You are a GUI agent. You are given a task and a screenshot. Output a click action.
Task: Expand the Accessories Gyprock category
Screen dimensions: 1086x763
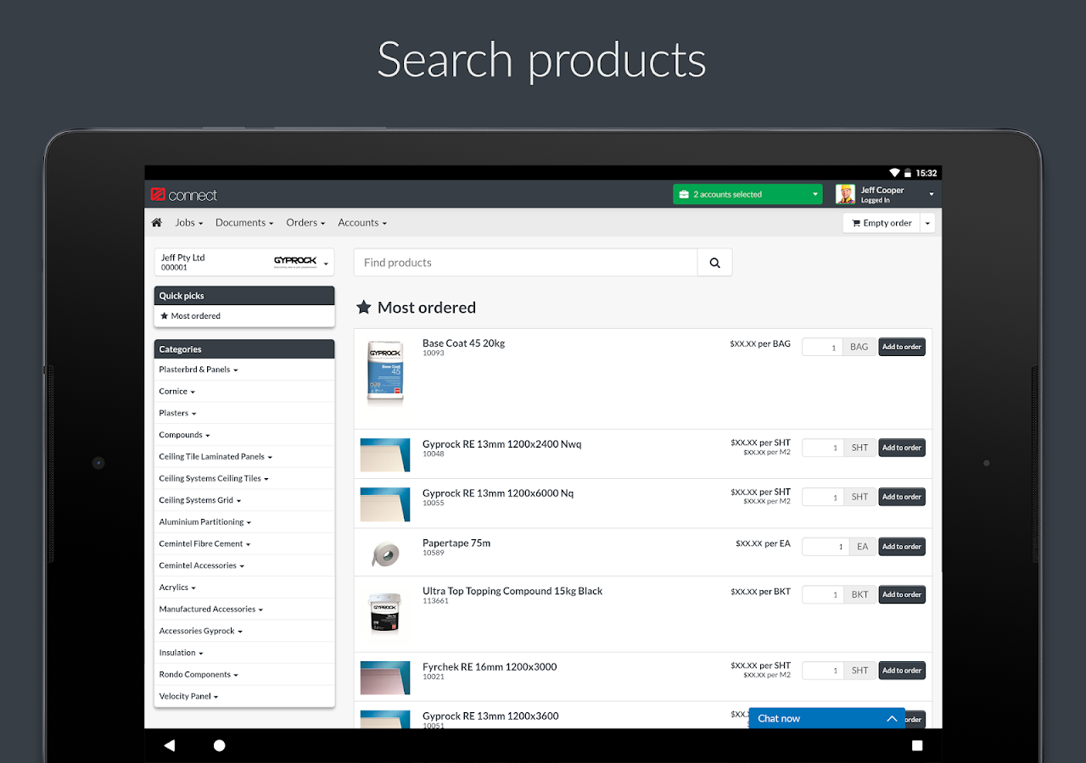click(x=244, y=632)
